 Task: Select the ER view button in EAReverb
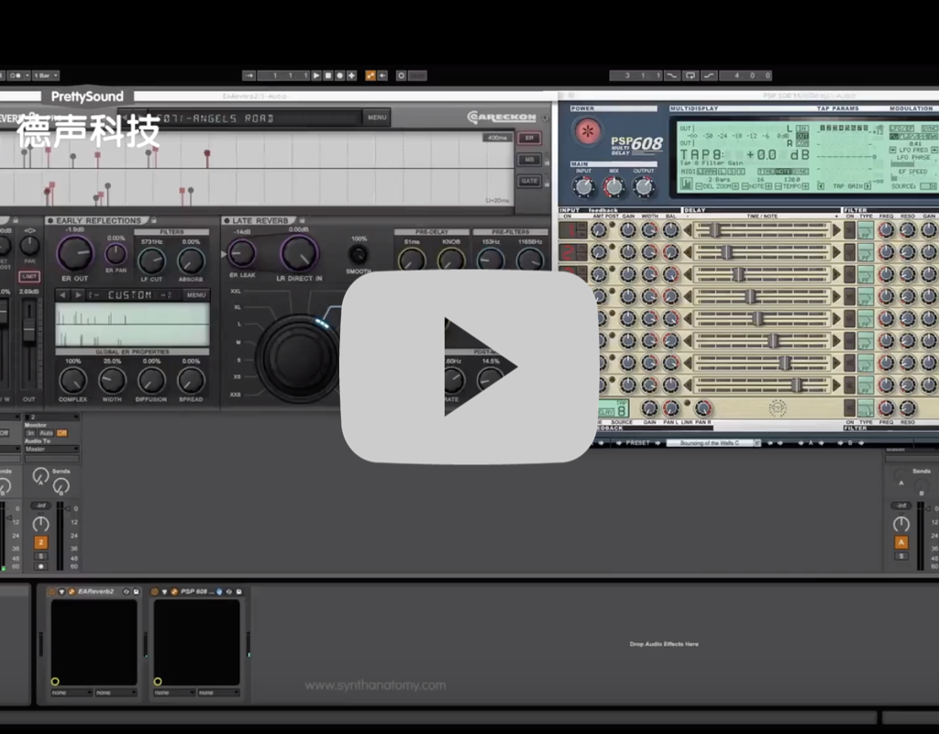[529, 139]
